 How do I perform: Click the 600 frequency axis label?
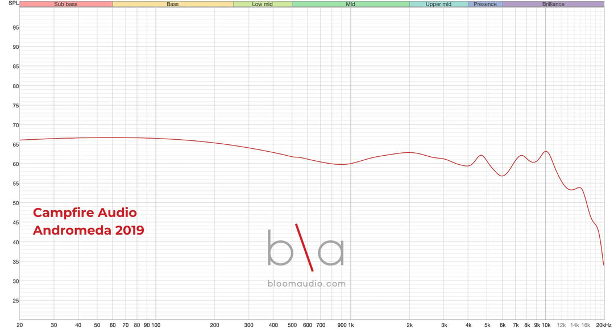308,325
